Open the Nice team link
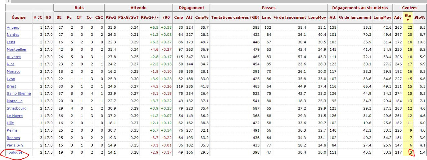This screenshot has width=427, height=160. point(11,64)
